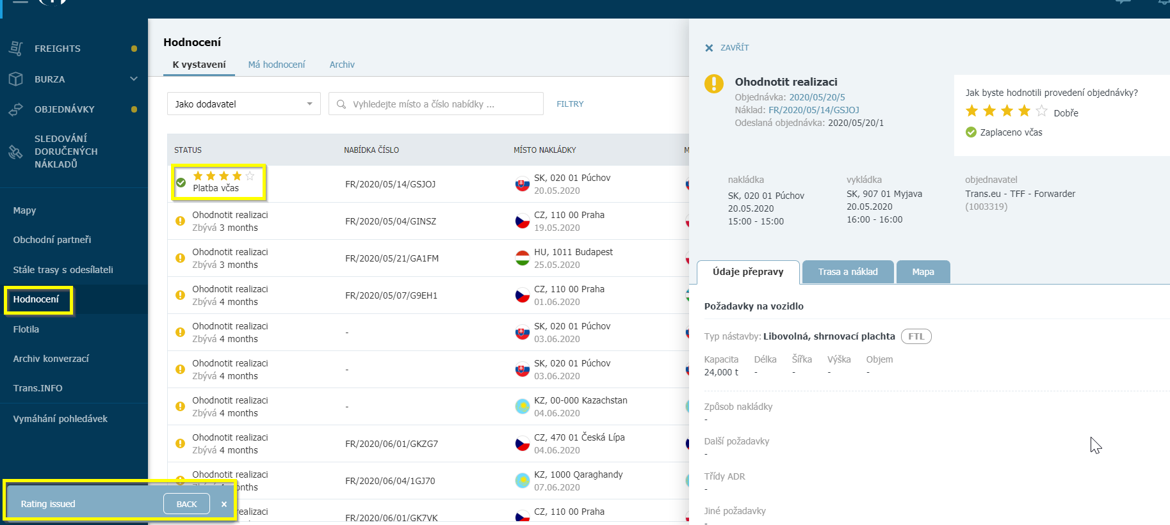The height and width of the screenshot is (525, 1170).
Task: Set the rating to five stars
Action: click(1042, 111)
